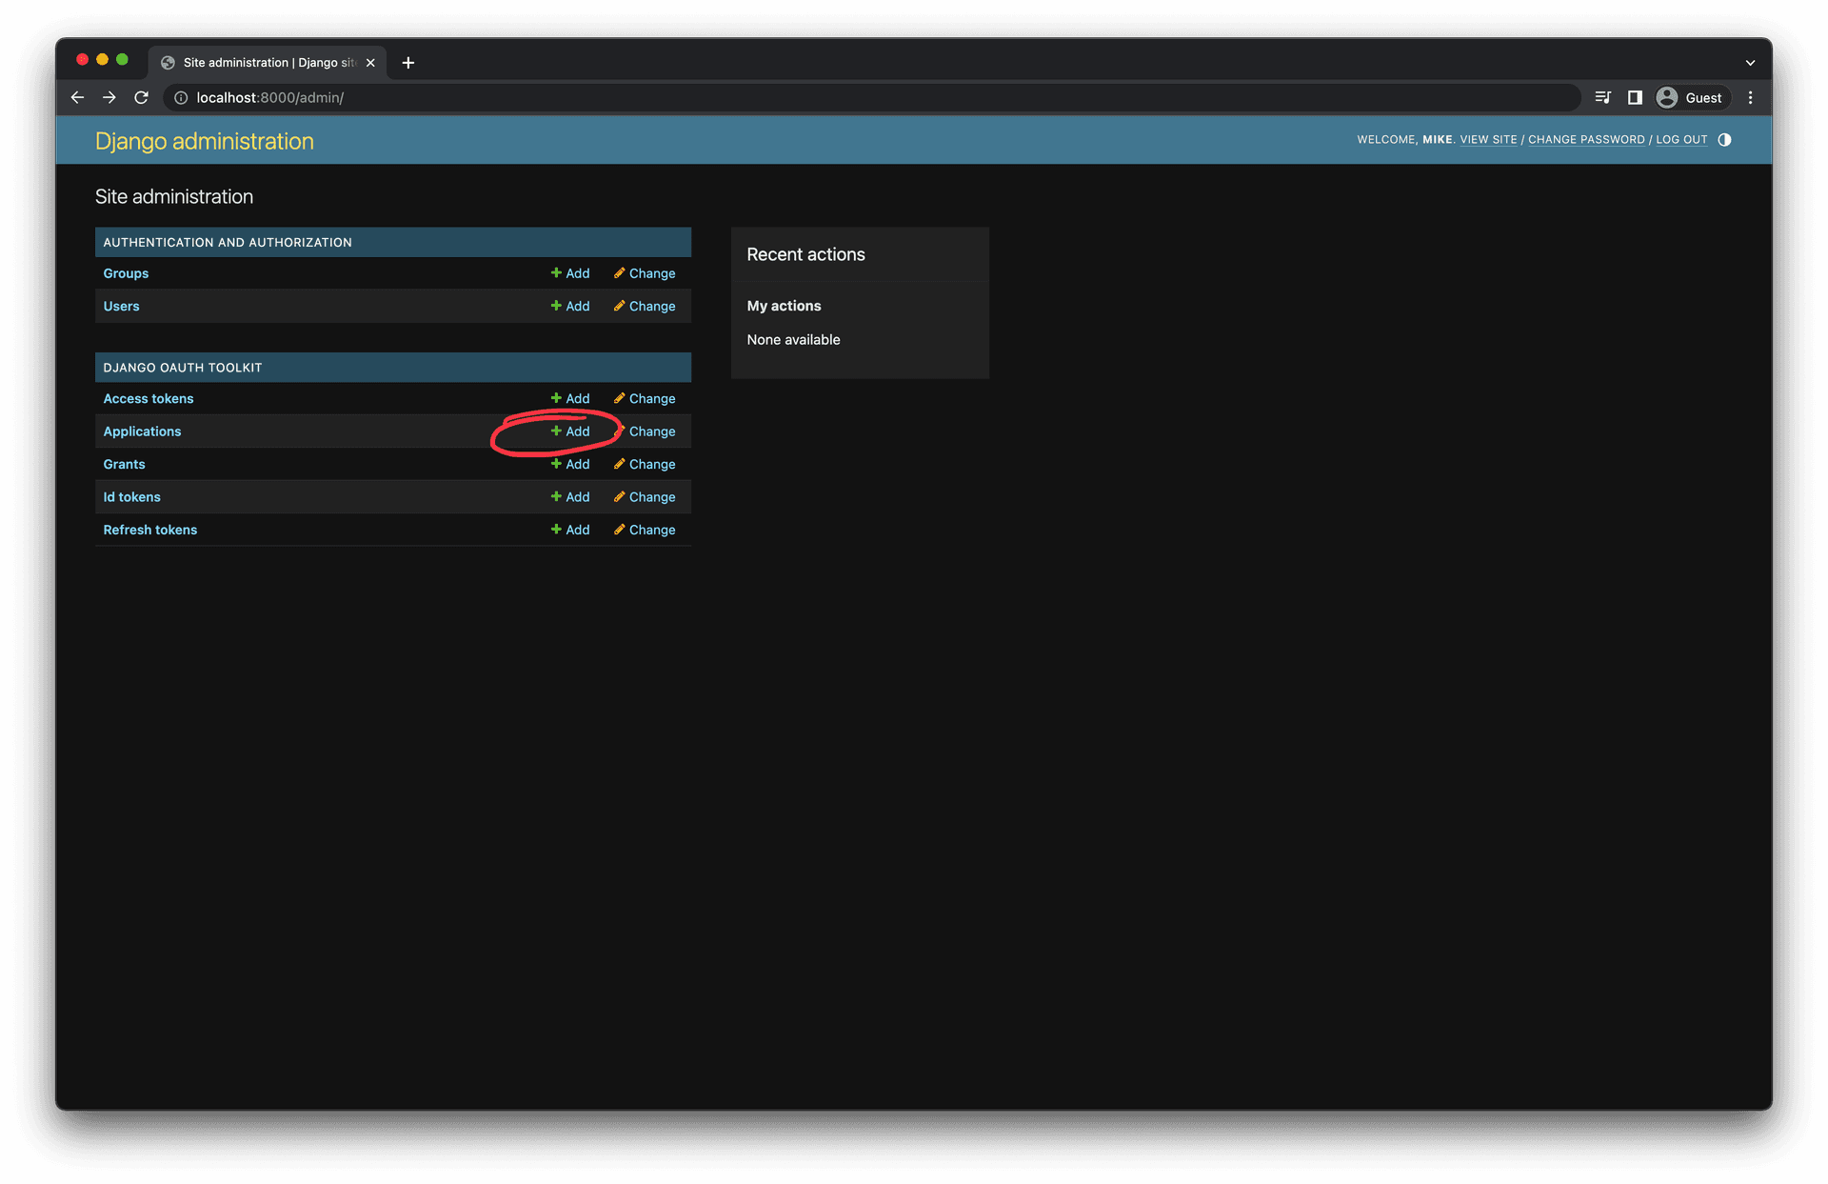Image resolution: width=1828 pixels, height=1184 pixels.
Task: Open the Guest profile menu
Action: (x=1691, y=97)
